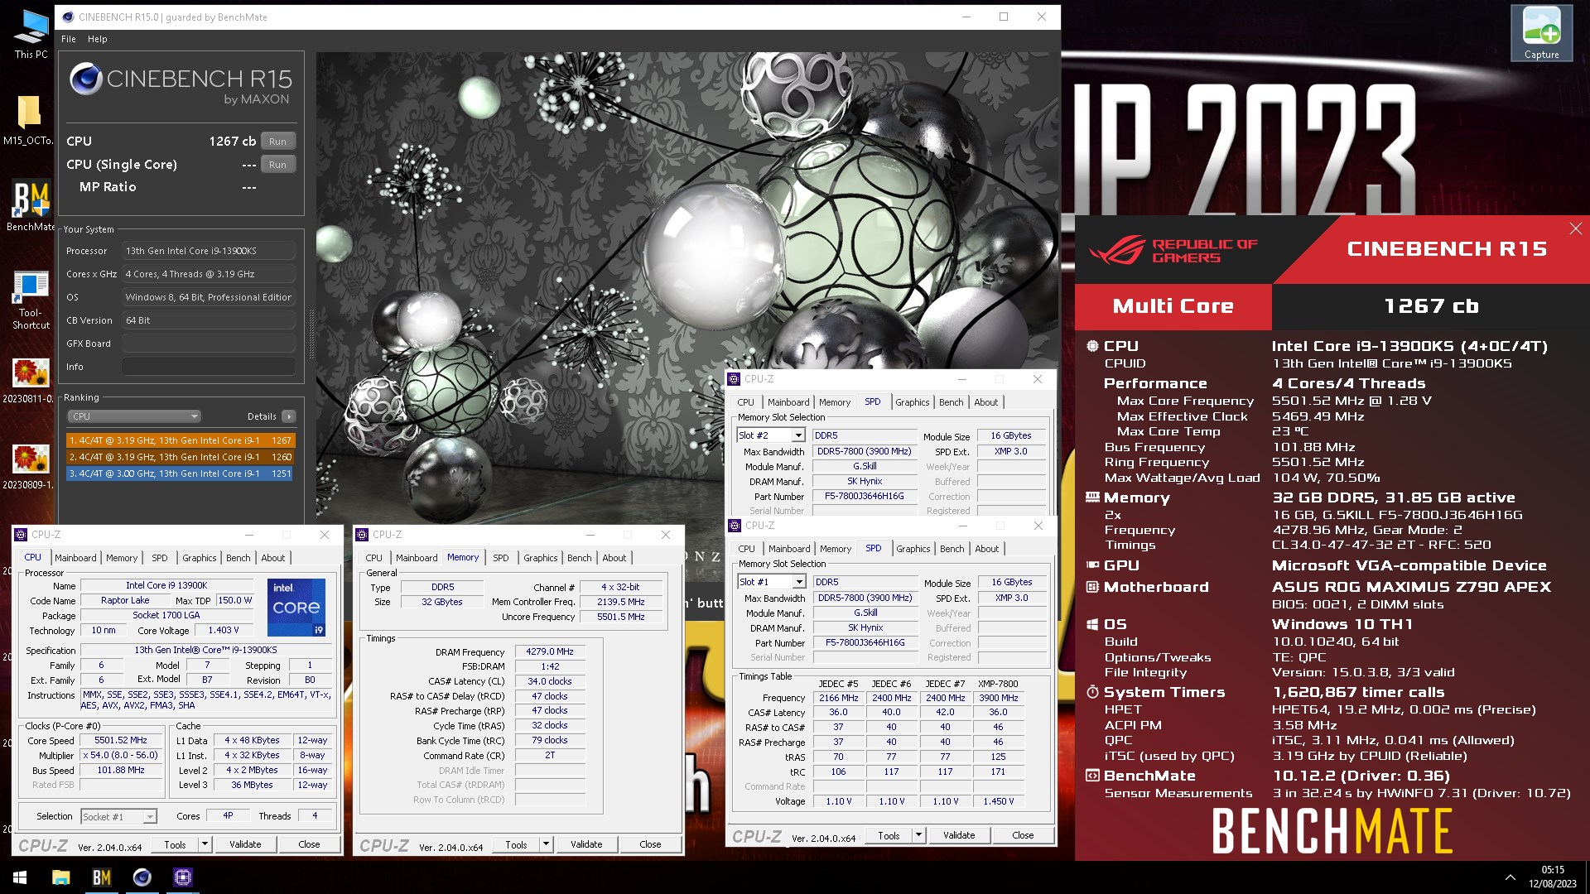Click Tools button in CPU-Z CPU window
This screenshot has height=894, width=1590.
[175, 844]
